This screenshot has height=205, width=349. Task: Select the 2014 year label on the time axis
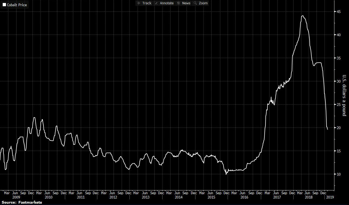coord(178,197)
